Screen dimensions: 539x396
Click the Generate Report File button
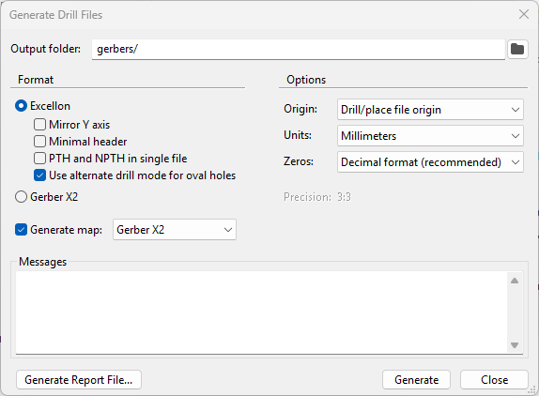(79, 380)
